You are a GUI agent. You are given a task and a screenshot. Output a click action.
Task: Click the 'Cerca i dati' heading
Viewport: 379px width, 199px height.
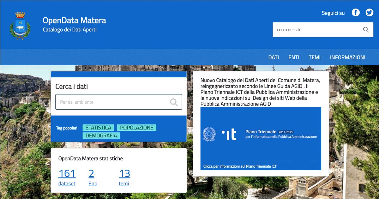coord(72,87)
